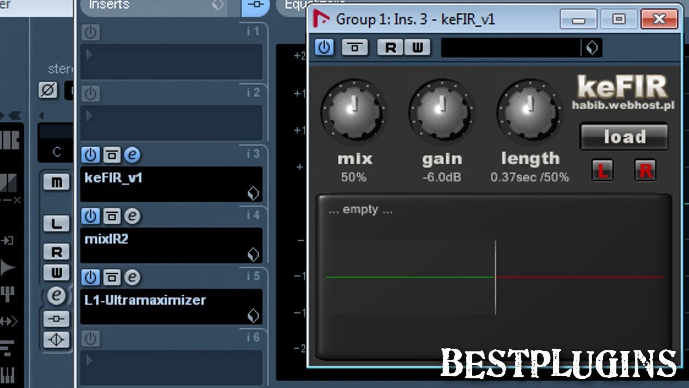Toggle power of empty insert slot i6
Screen dimensions: 689x388
pos(90,338)
